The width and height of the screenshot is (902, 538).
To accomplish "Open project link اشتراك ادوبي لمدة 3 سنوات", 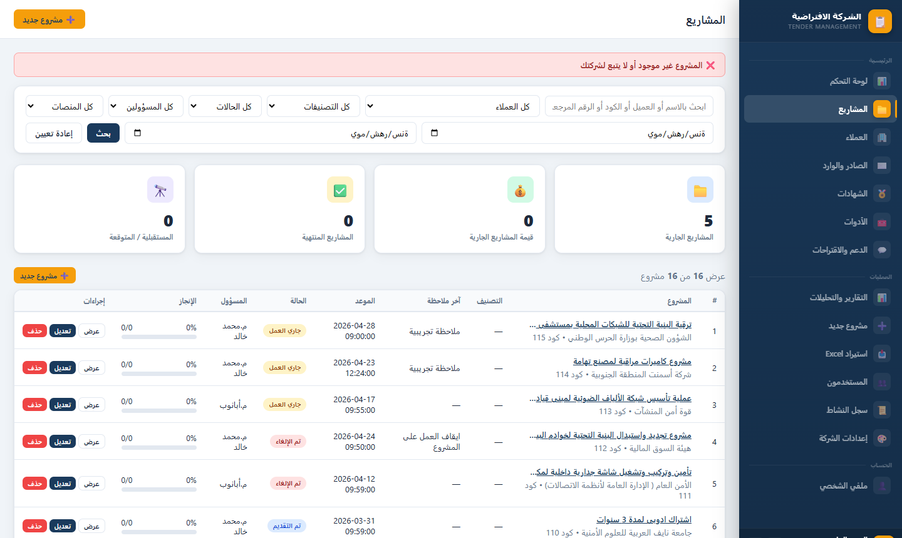I will pyautogui.click(x=644, y=520).
